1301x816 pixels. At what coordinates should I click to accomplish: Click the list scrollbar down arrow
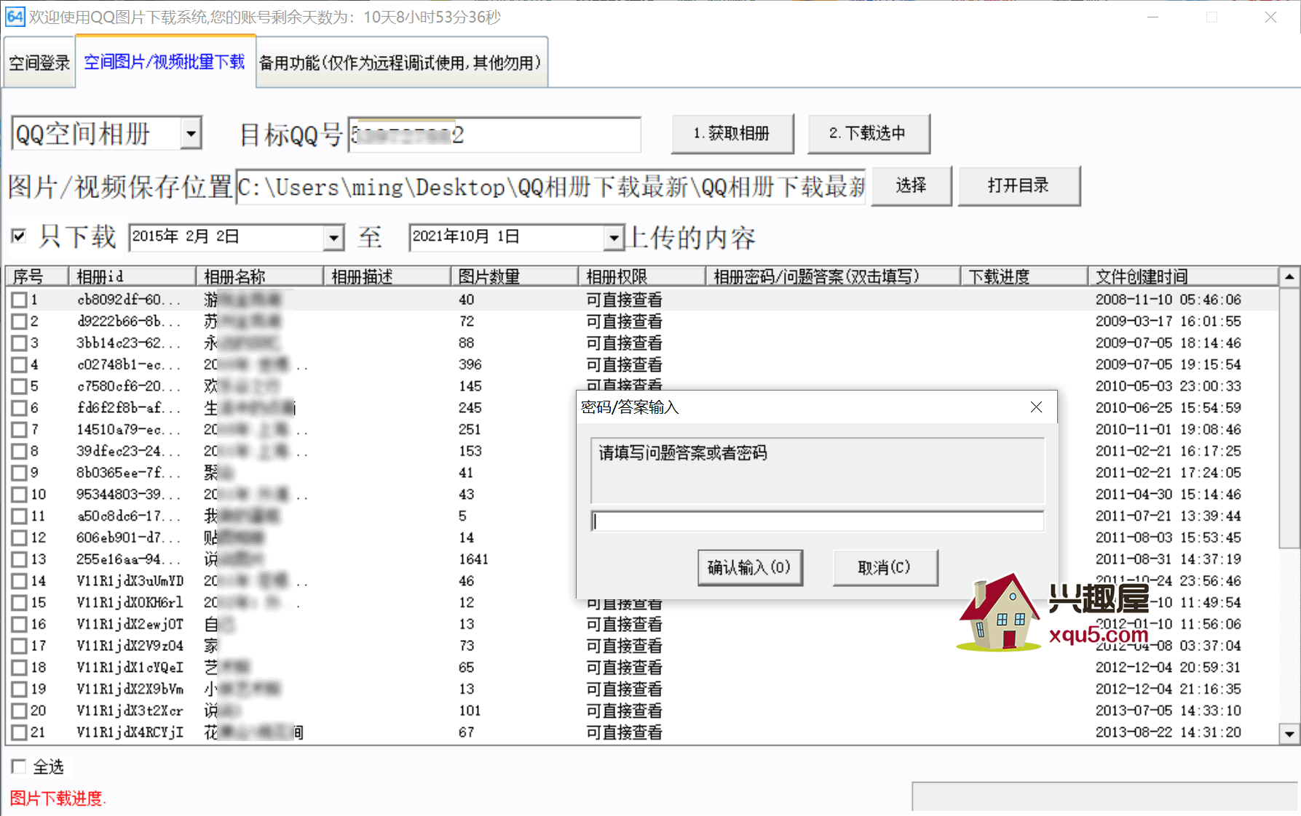[1289, 734]
